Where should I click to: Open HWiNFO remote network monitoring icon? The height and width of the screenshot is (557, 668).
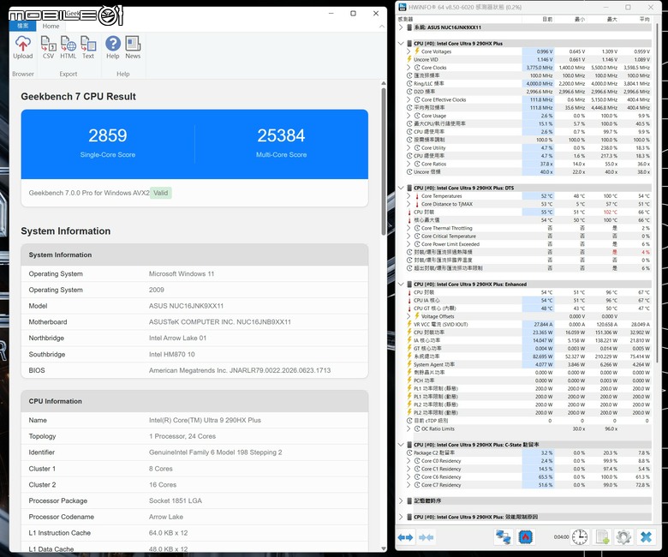point(503,537)
